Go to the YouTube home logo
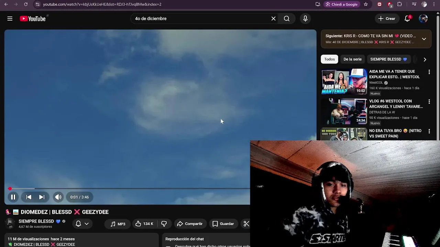The width and height of the screenshot is (440, 247). click(33, 19)
